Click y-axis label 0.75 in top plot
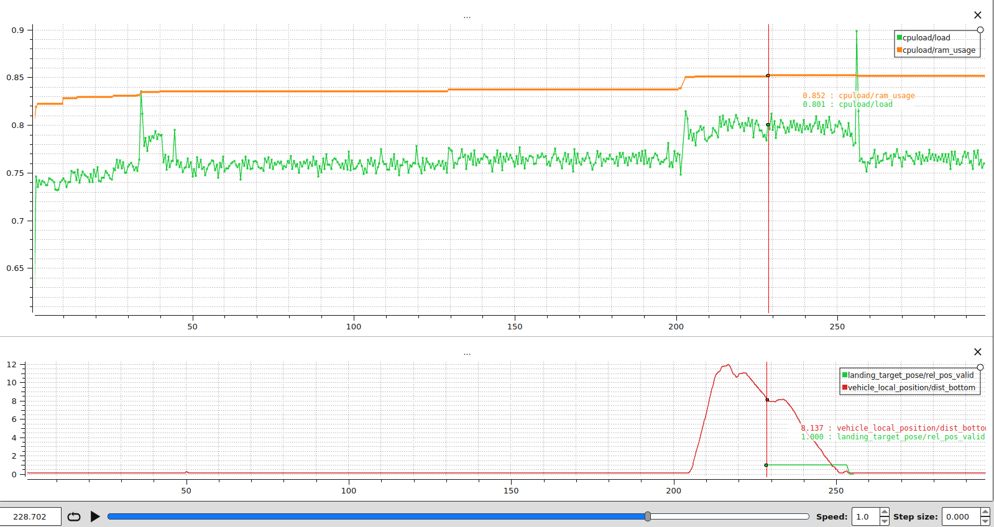994x527 pixels. (x=15, y=173)
